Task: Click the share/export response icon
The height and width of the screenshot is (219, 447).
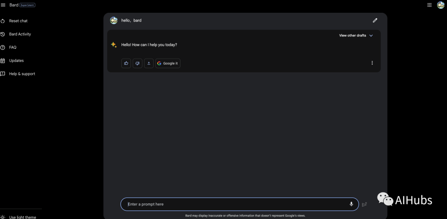Action: click(149, 63)
